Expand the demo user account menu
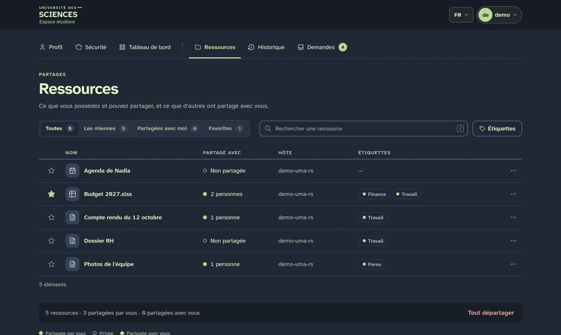Screen dimensions: 561x335 [499, 15]
